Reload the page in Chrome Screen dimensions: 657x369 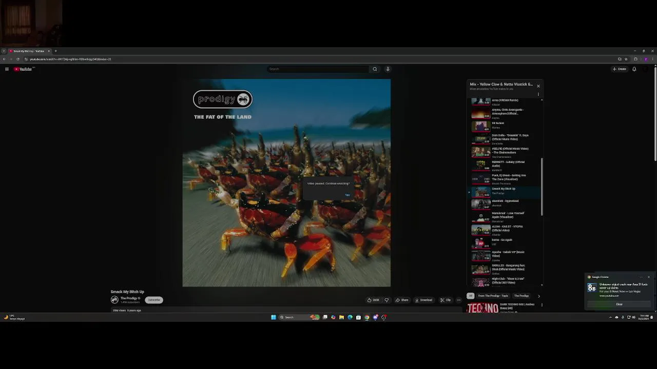tap(18, 59)
